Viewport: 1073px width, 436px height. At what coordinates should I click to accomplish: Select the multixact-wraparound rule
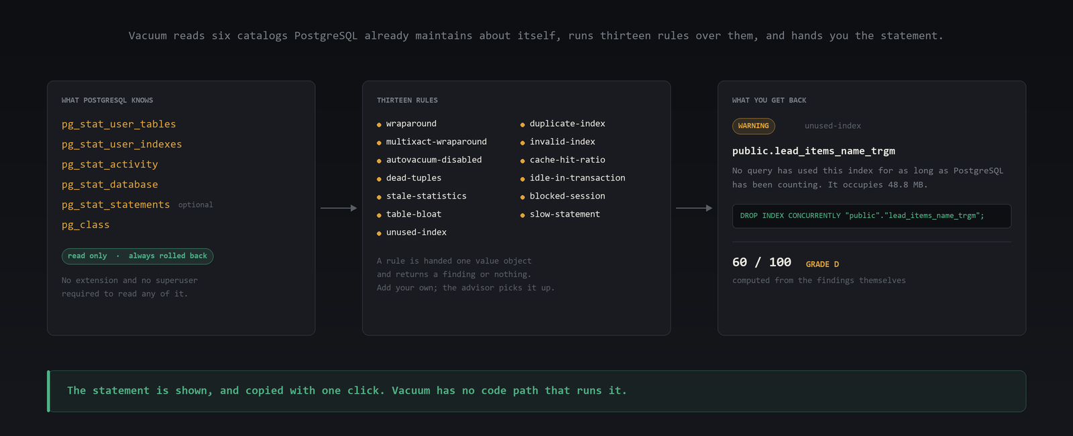pyautogui.click(x=437, y=142)
